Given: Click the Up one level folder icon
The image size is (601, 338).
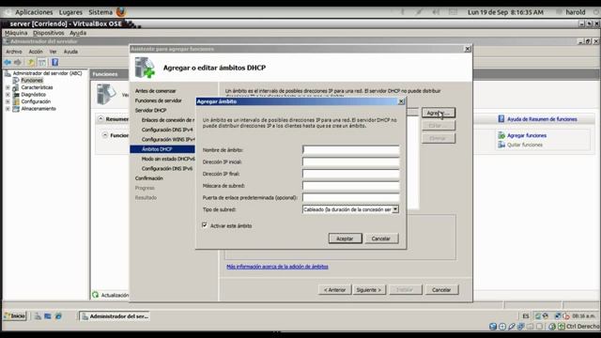Looking at the screenshot, I should 31,62.
